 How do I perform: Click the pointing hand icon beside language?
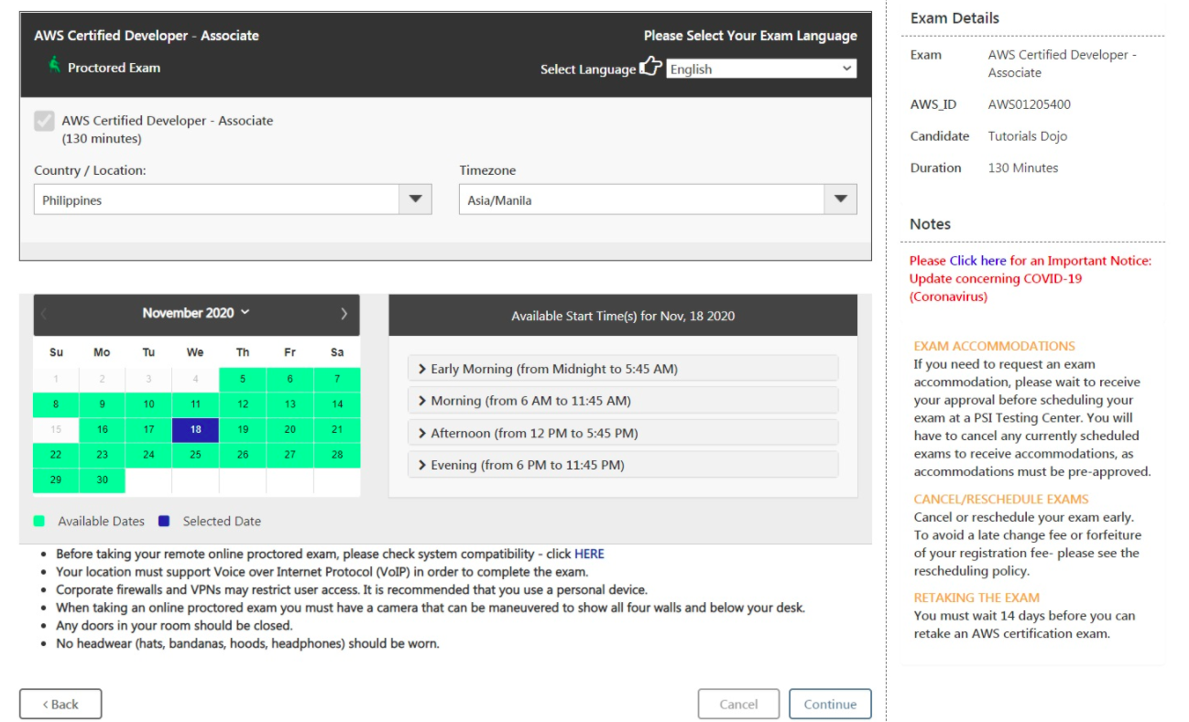[650, 67]
